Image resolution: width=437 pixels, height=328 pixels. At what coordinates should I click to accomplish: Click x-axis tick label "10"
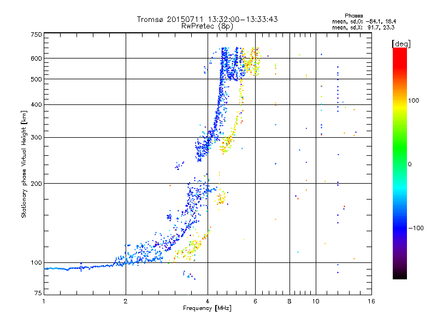click(316, 301)
